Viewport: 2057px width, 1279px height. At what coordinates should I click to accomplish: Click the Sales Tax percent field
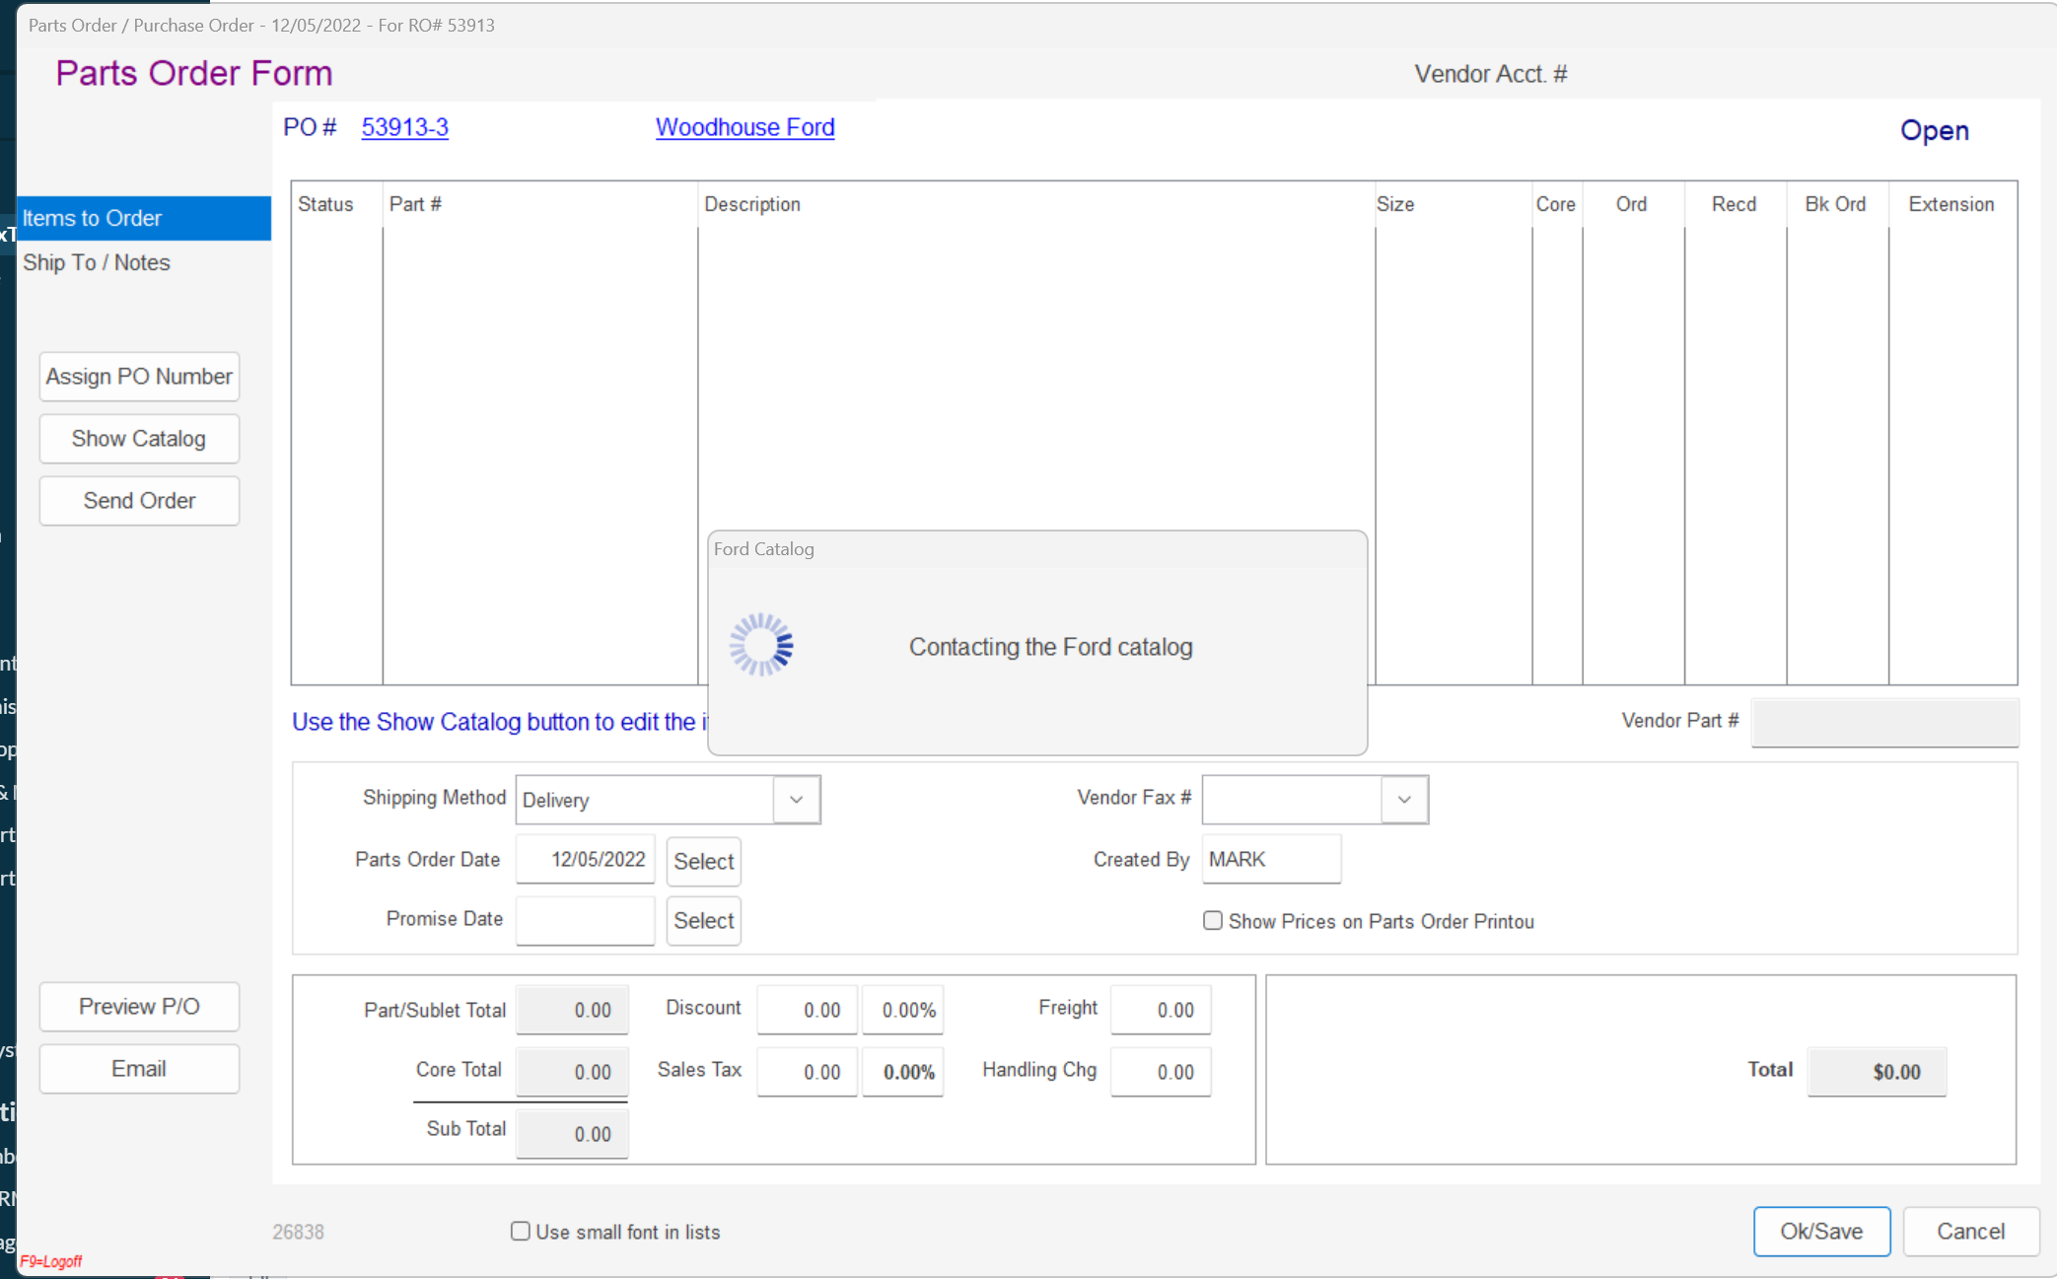click(902, 1072)
